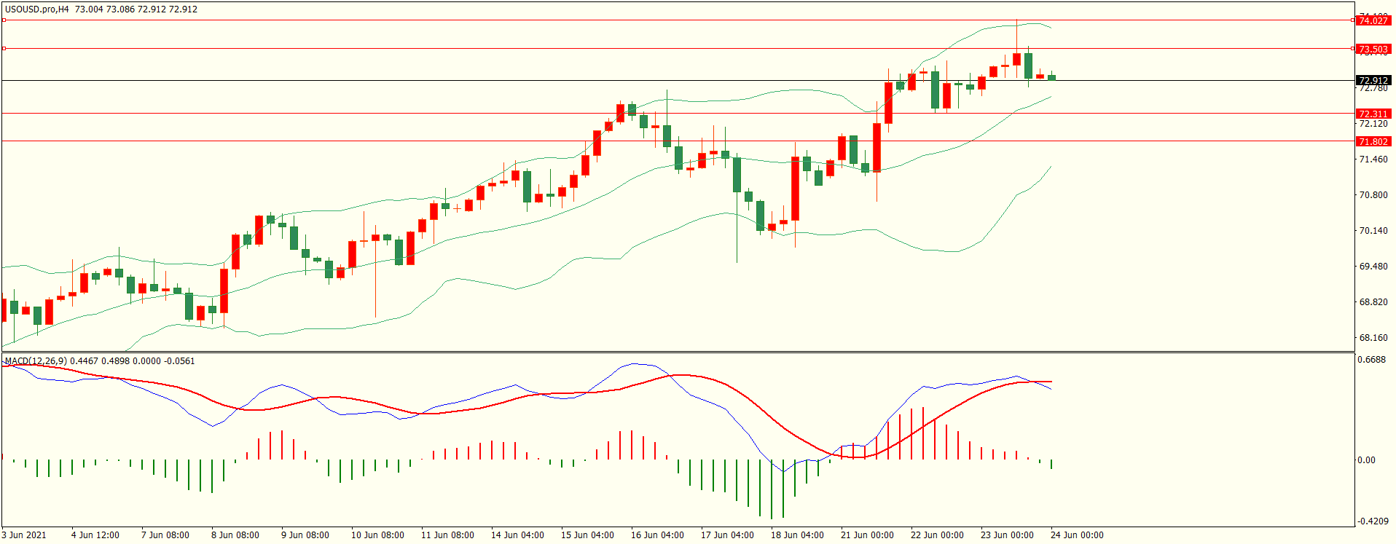Select the handle on the 73.503 line's right end
The image size is (1396, 544).
[x=1352, y=49]
